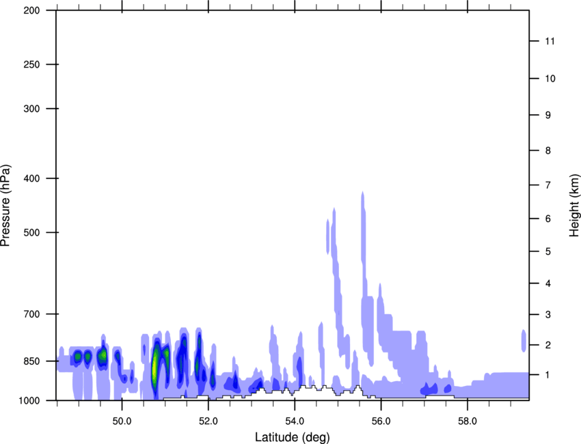The image size is (581, 444).
Task: Click the 58.0 latitude tick label
Action: pos(468,421)
